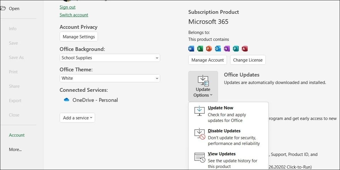Image resolution: width=340 pixels, height=170 pixels.
Task: Click the Access app icon
Action: pos(245,49)
